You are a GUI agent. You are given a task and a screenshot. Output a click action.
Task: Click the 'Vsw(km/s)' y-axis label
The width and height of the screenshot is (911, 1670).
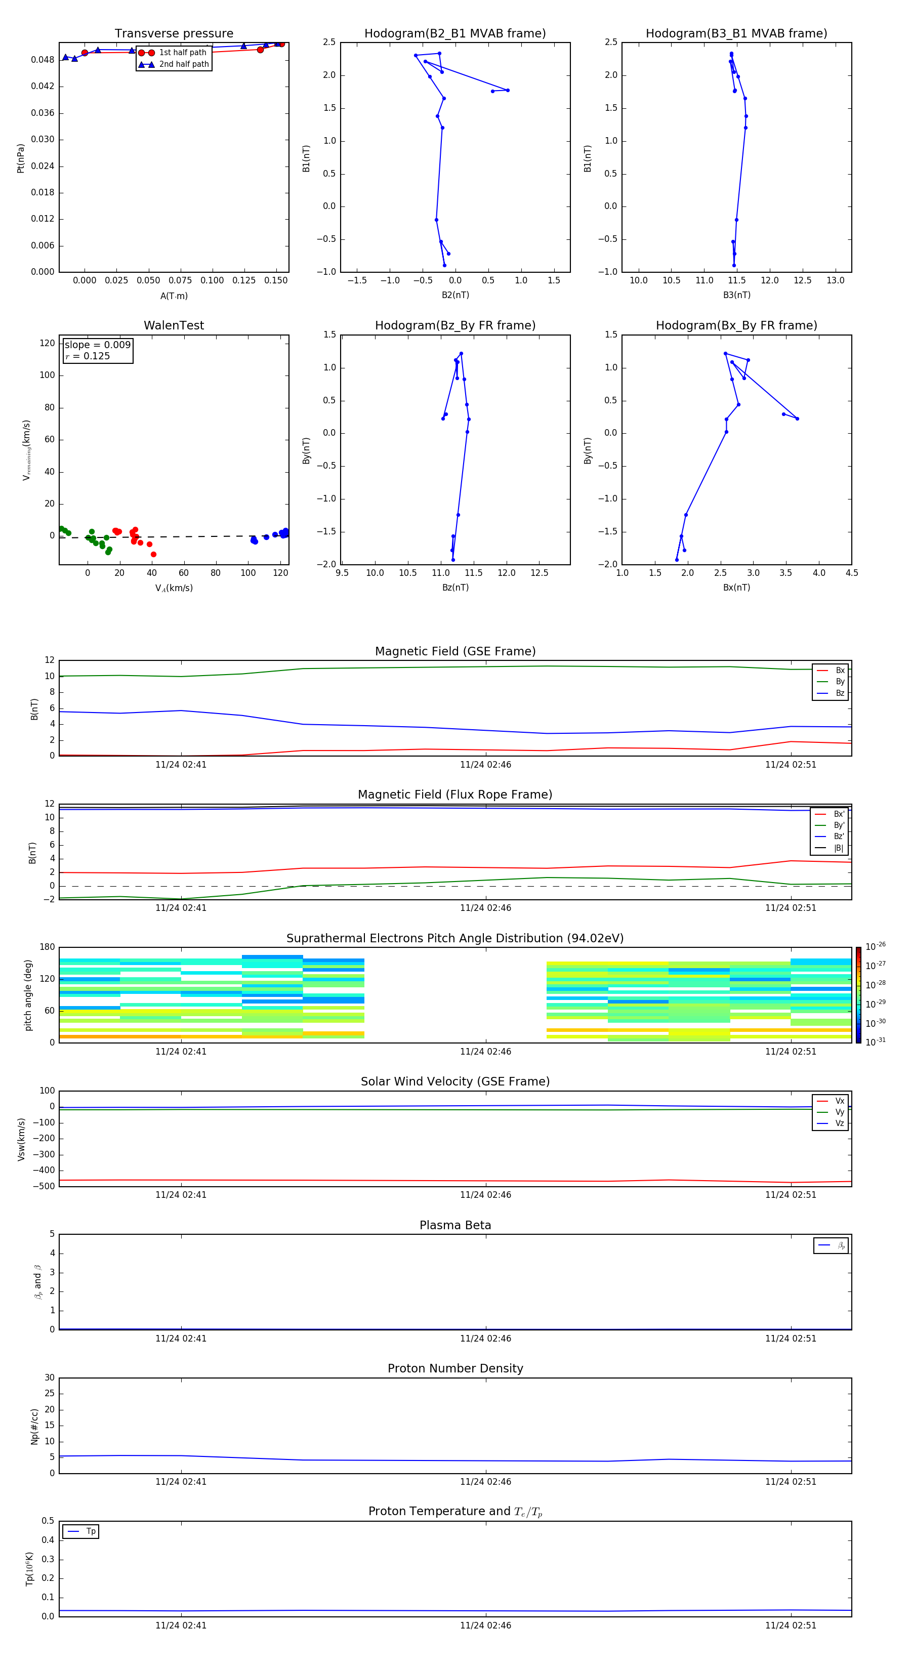click(21, 1139)
